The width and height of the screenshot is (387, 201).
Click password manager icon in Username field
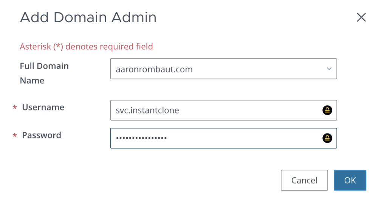point(327,110)
